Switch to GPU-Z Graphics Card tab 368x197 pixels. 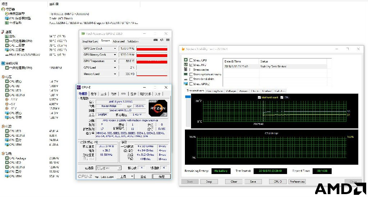tap(90, 41)
